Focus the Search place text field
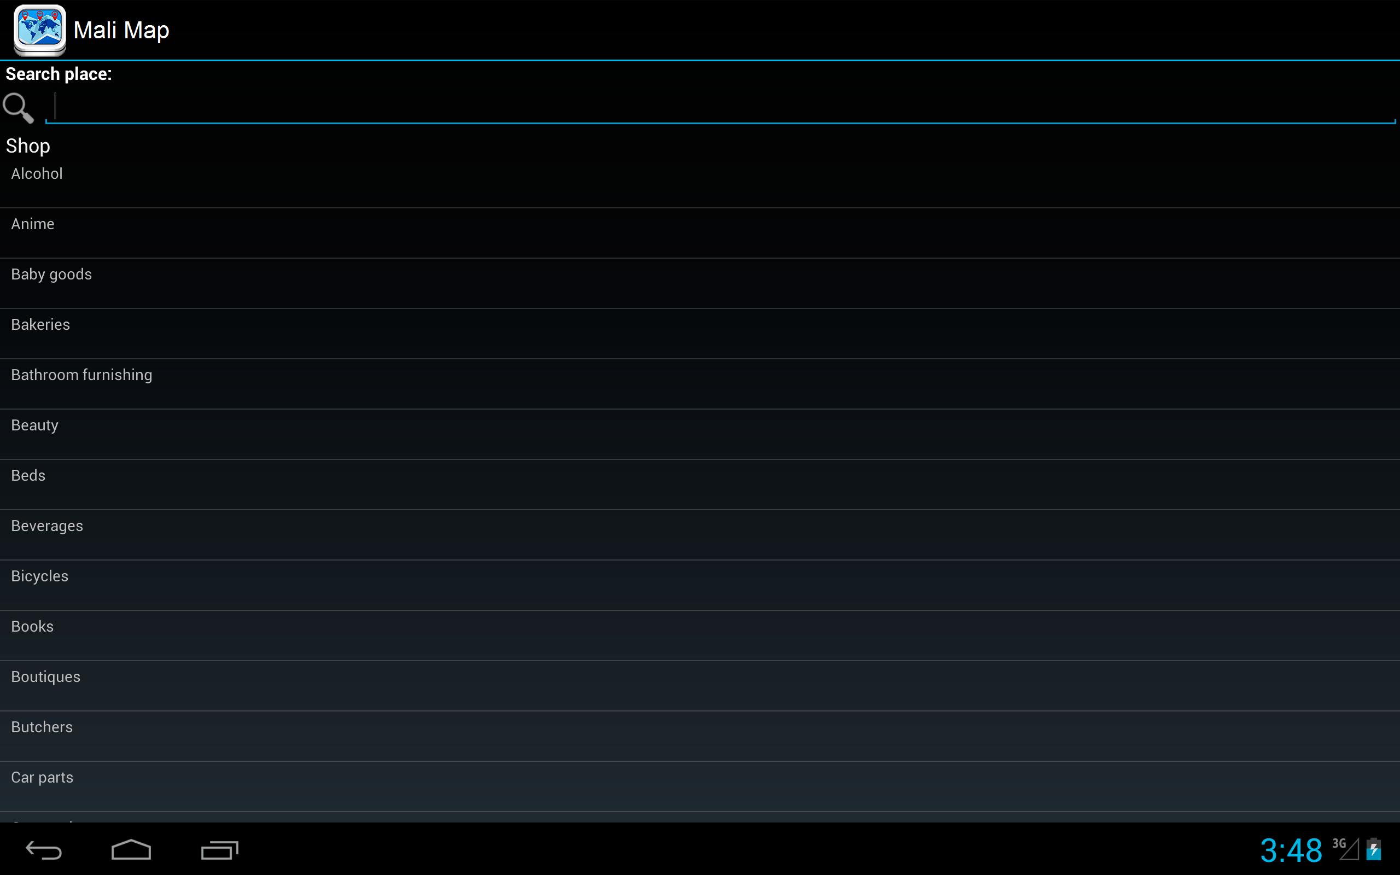Viewport: 1400px width, 875px height. pyautogui.click(x=720, y=107)
